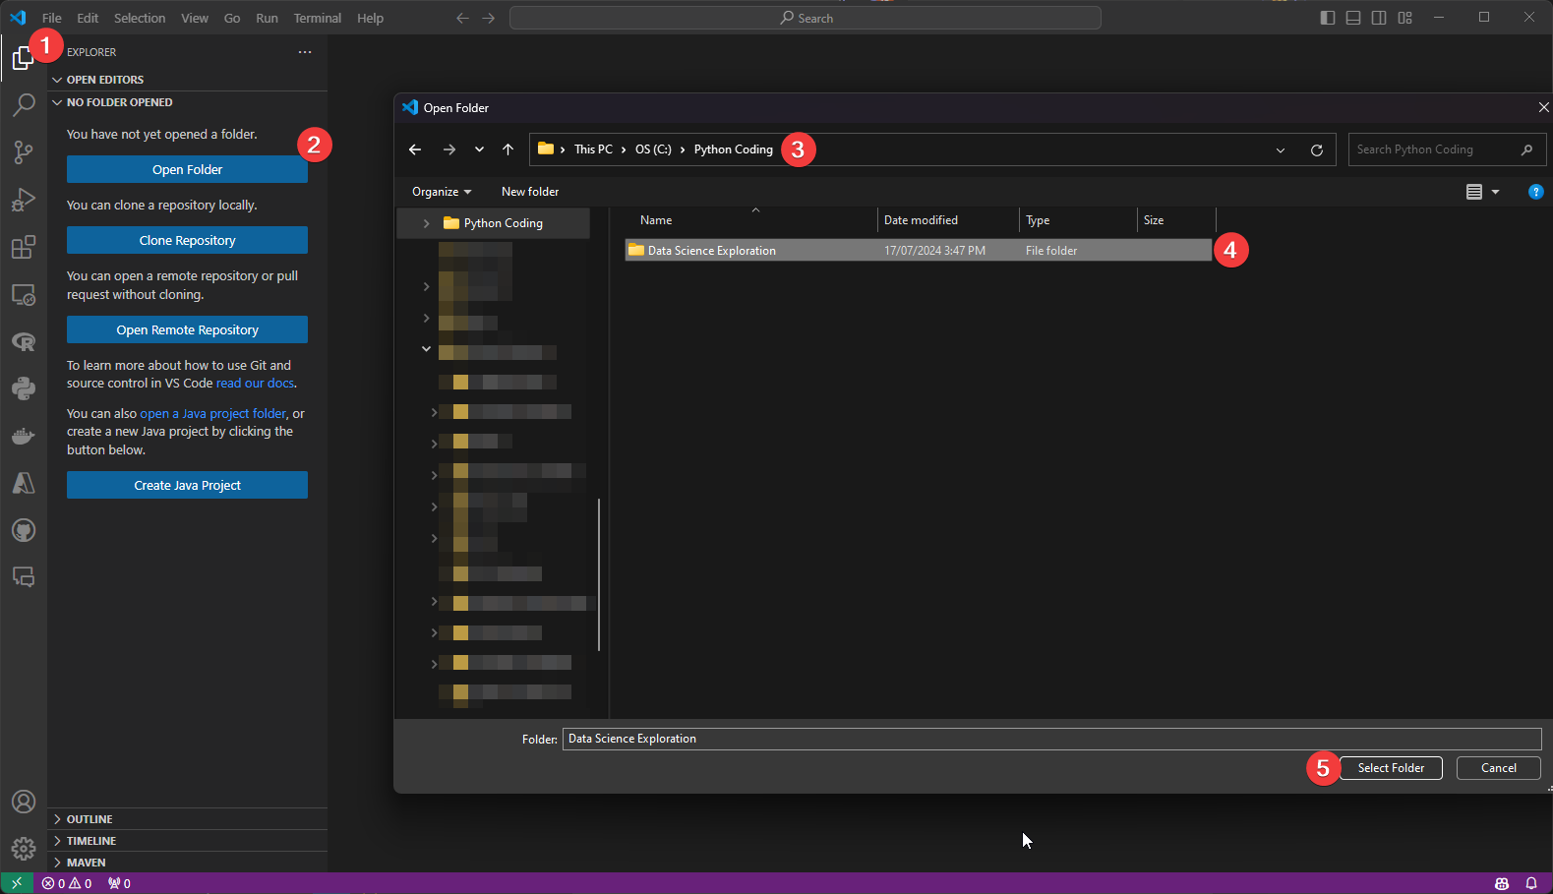
Task: Follow 'open a Java project folder' link
Action: [x=213, y=414]
